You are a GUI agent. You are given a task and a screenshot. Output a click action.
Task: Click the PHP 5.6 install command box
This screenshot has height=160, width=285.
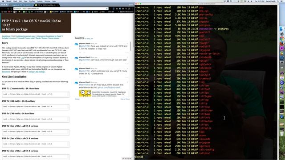[x=36, y=120]
